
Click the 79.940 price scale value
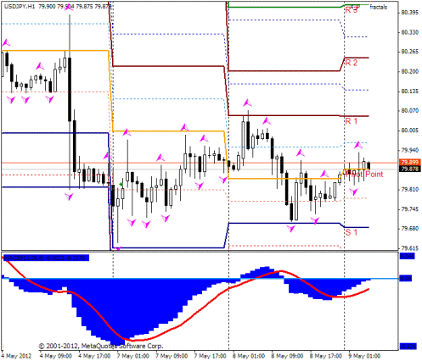click(410, 150)
